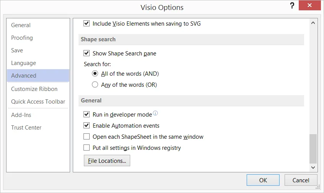Open the Trust Center category
Screen dimensions: 324x193
38,127
